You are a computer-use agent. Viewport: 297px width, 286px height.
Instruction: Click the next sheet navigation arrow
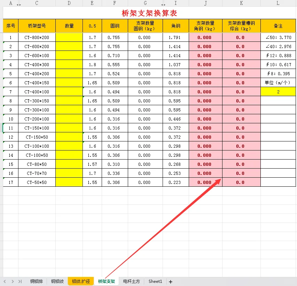click(x=12, y=281)
